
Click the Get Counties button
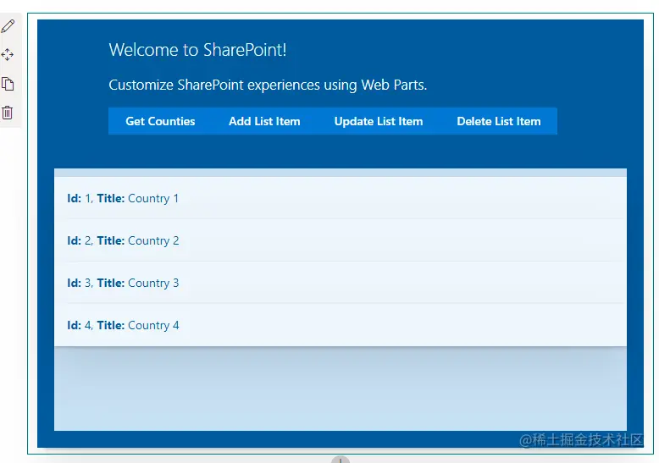coord(160,121)
